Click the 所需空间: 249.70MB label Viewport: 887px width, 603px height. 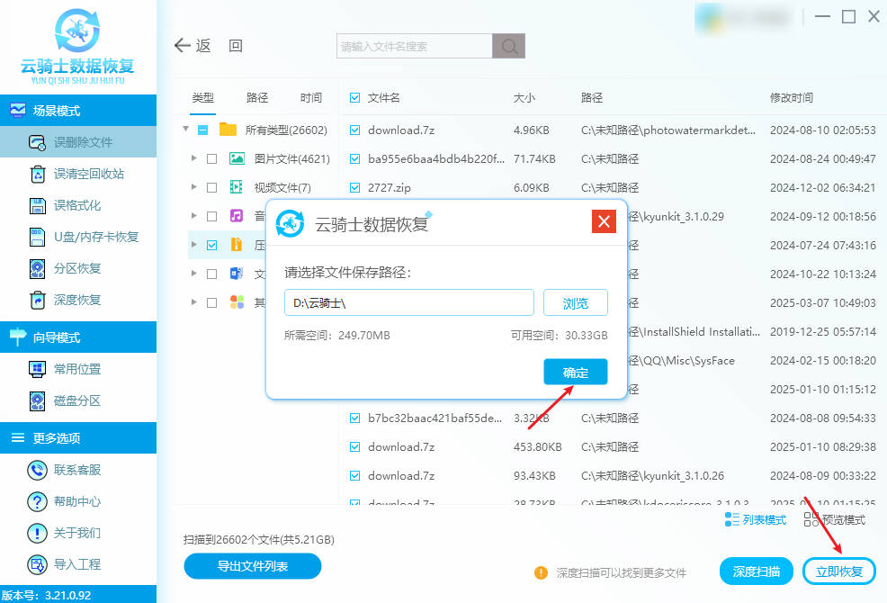[337, 336]
